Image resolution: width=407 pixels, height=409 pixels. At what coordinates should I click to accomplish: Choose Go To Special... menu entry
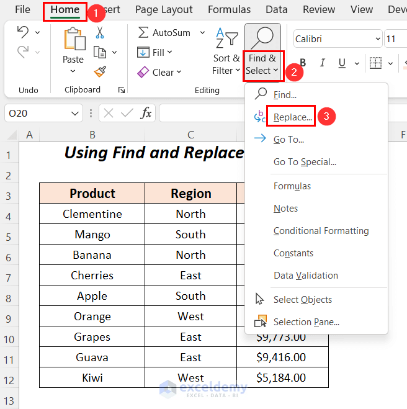[305, 162]
